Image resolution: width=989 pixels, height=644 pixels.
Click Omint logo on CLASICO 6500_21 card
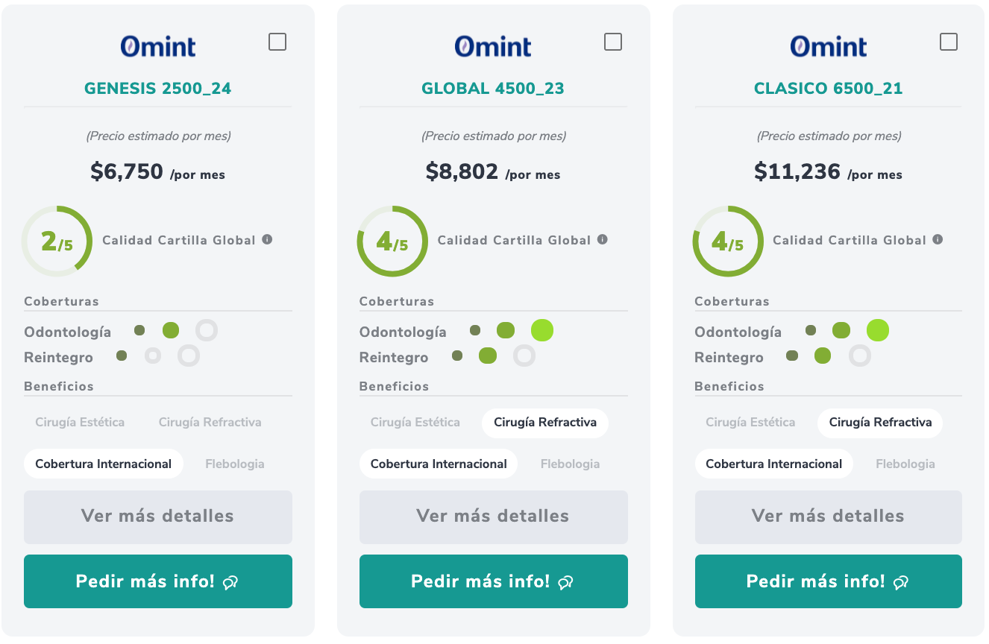pyautogui.click(x=829, y=47)
